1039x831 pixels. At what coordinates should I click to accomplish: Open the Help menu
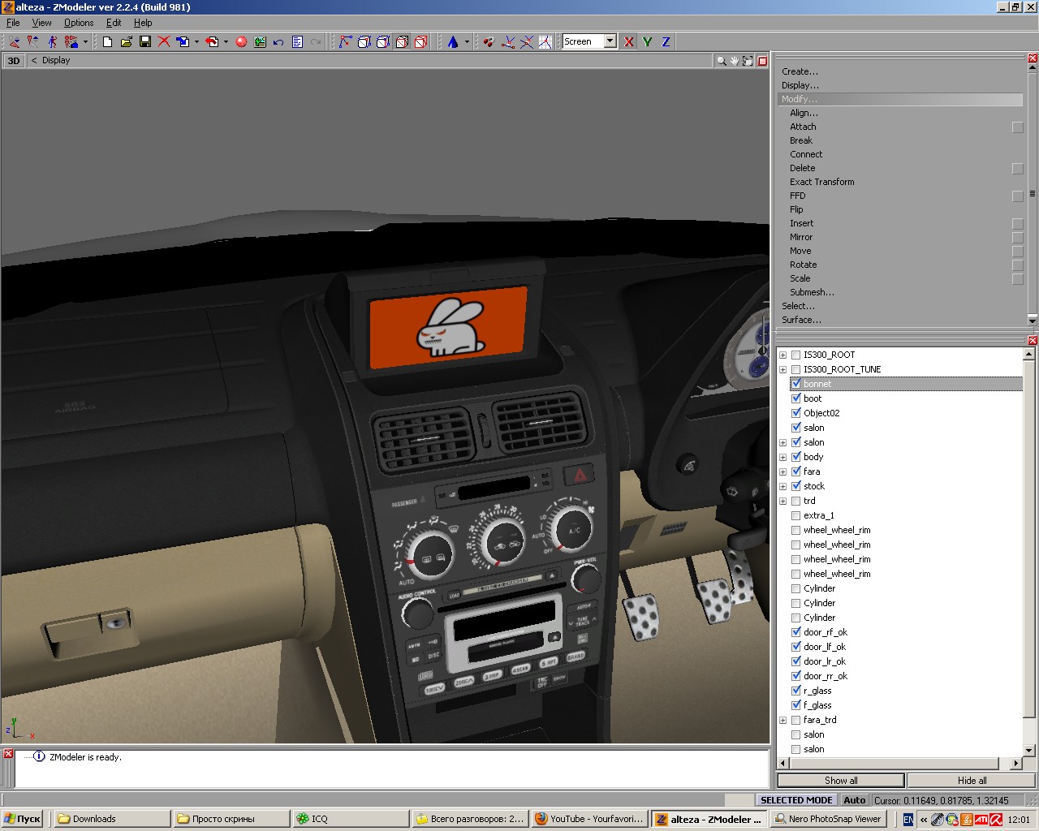(143, 23)
